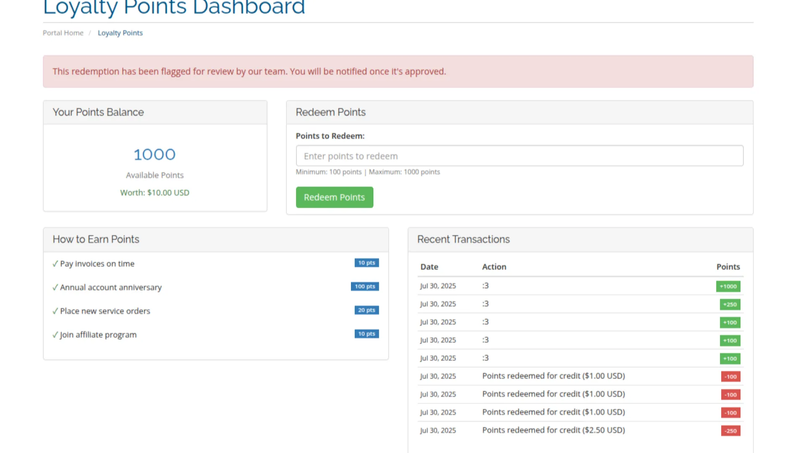This screenshot has height=453, width=806.
Task: Click the +1000 green points badge
Action: tap(728, 286)
